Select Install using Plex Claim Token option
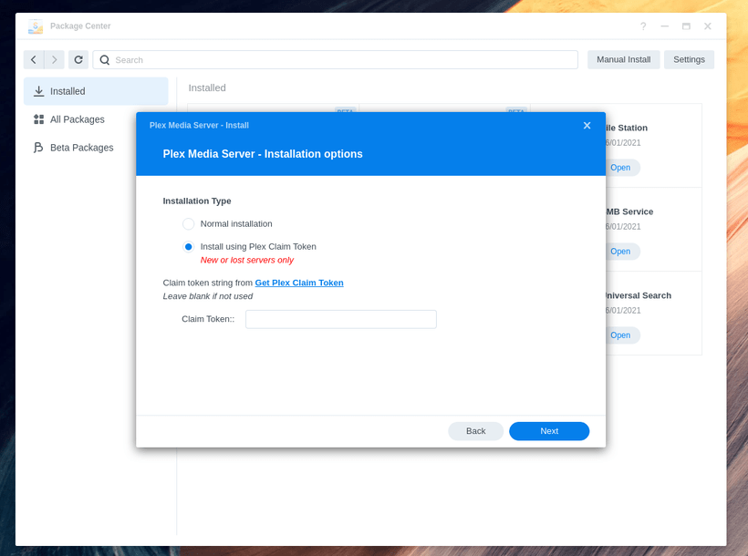Image resolution: width=748 pixels, height=556 pixels. pos(189,246)
